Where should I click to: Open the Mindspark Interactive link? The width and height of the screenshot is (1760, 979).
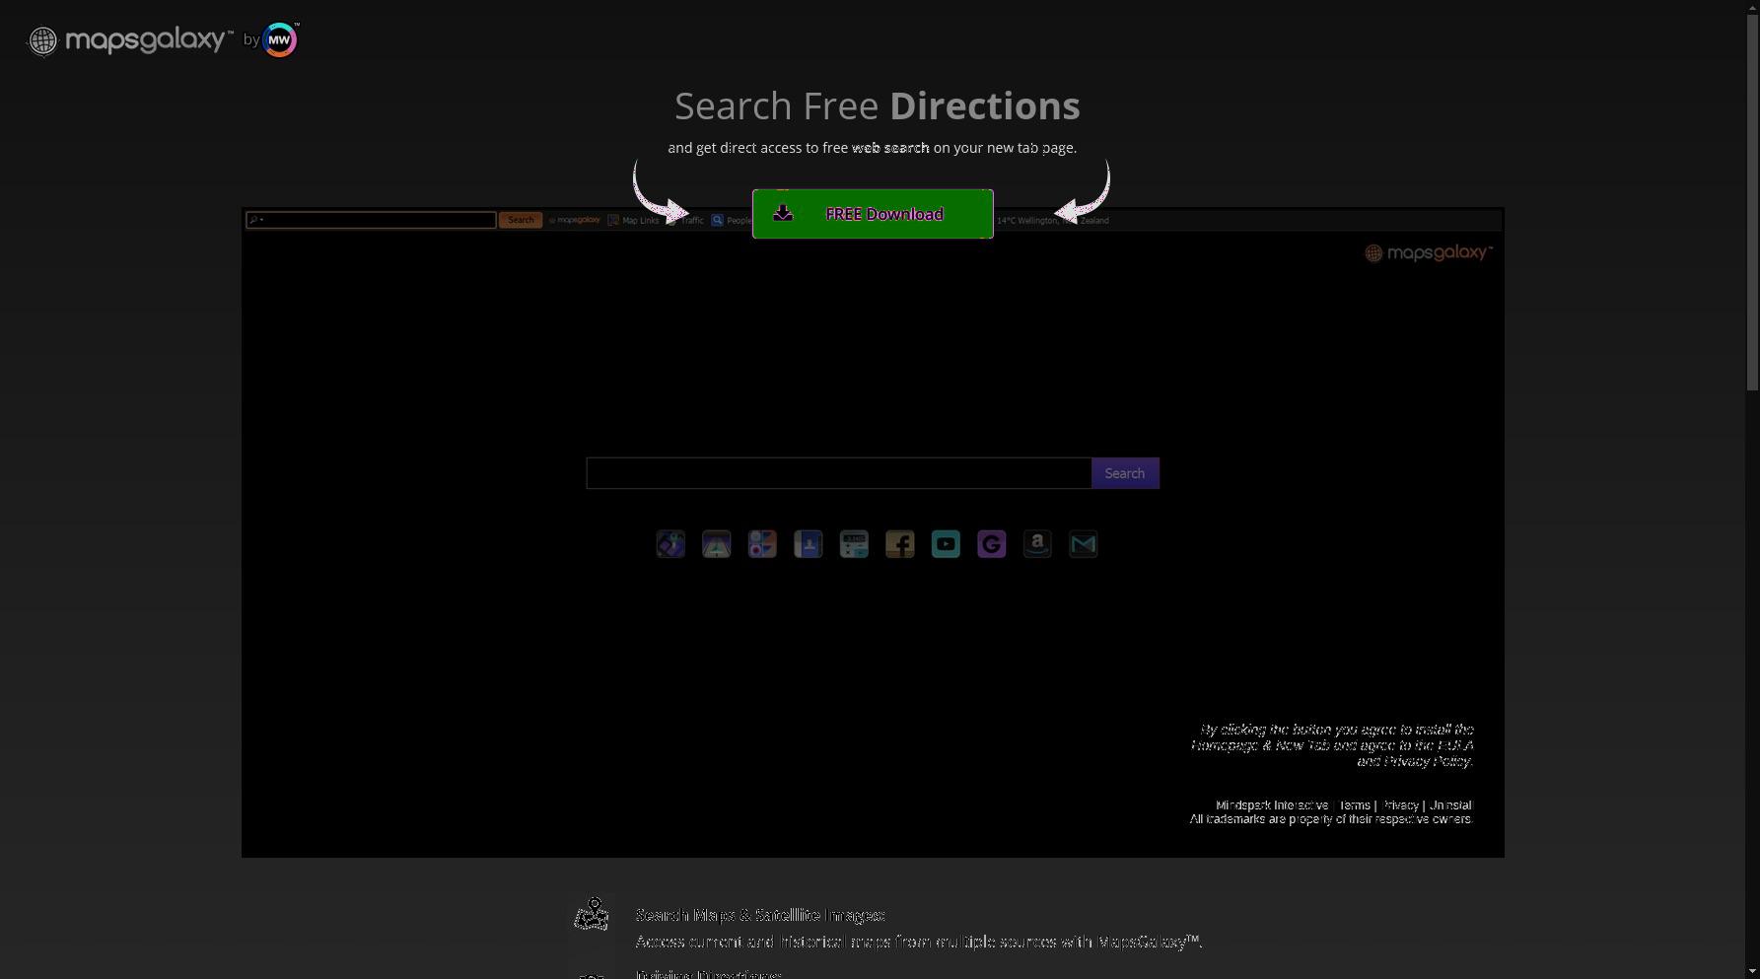1271,805
